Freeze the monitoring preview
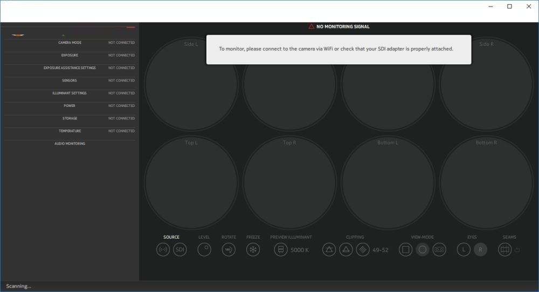The width and height of the screenshot is (539, 292). coord(253,250)
